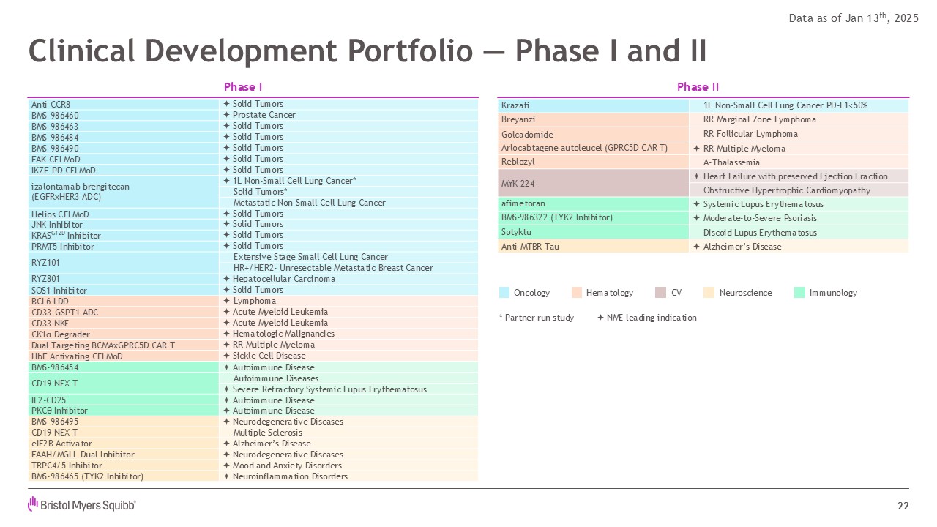Select the Phase II column header
This screenshot has height=527, width=937.
click(693, 87)
